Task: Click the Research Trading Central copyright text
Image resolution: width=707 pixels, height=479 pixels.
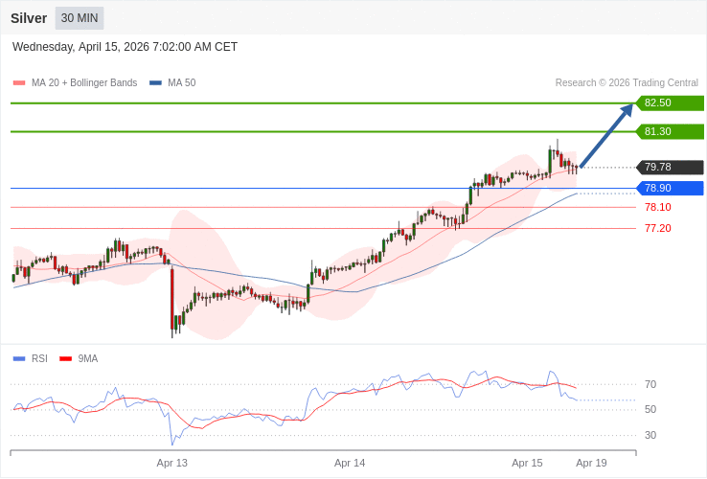Action: click(x=627, y=83)
